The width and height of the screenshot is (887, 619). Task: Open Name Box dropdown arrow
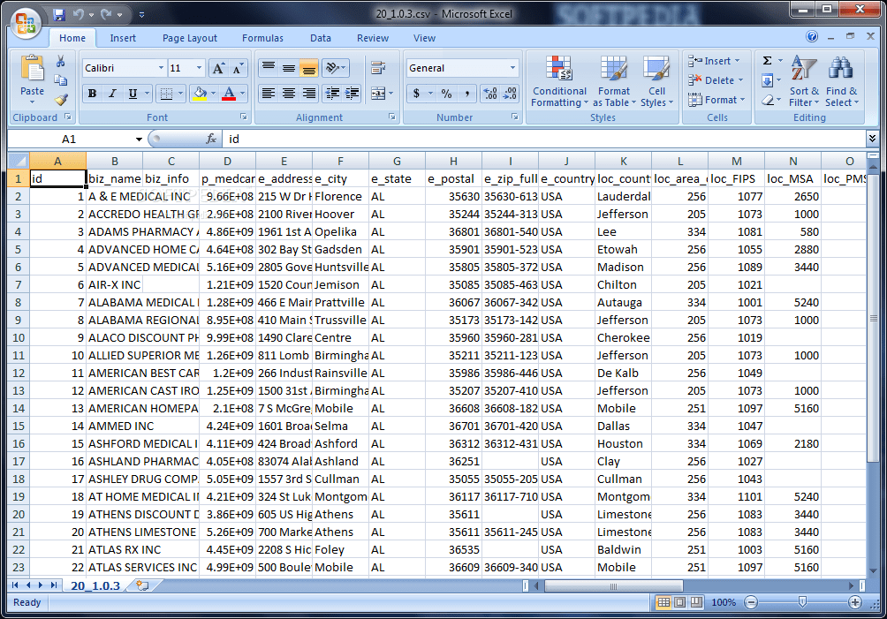139,139
